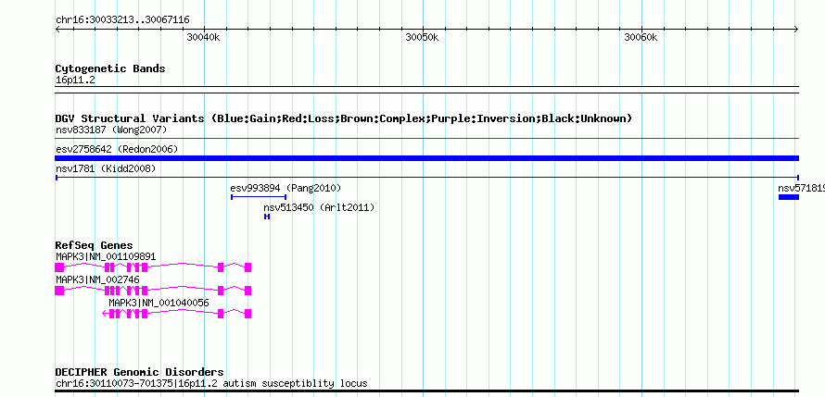Click the chr16:30033213..30067116 region label
The height and width of the screenshot is (397, 825).
(x=122, y=20)
